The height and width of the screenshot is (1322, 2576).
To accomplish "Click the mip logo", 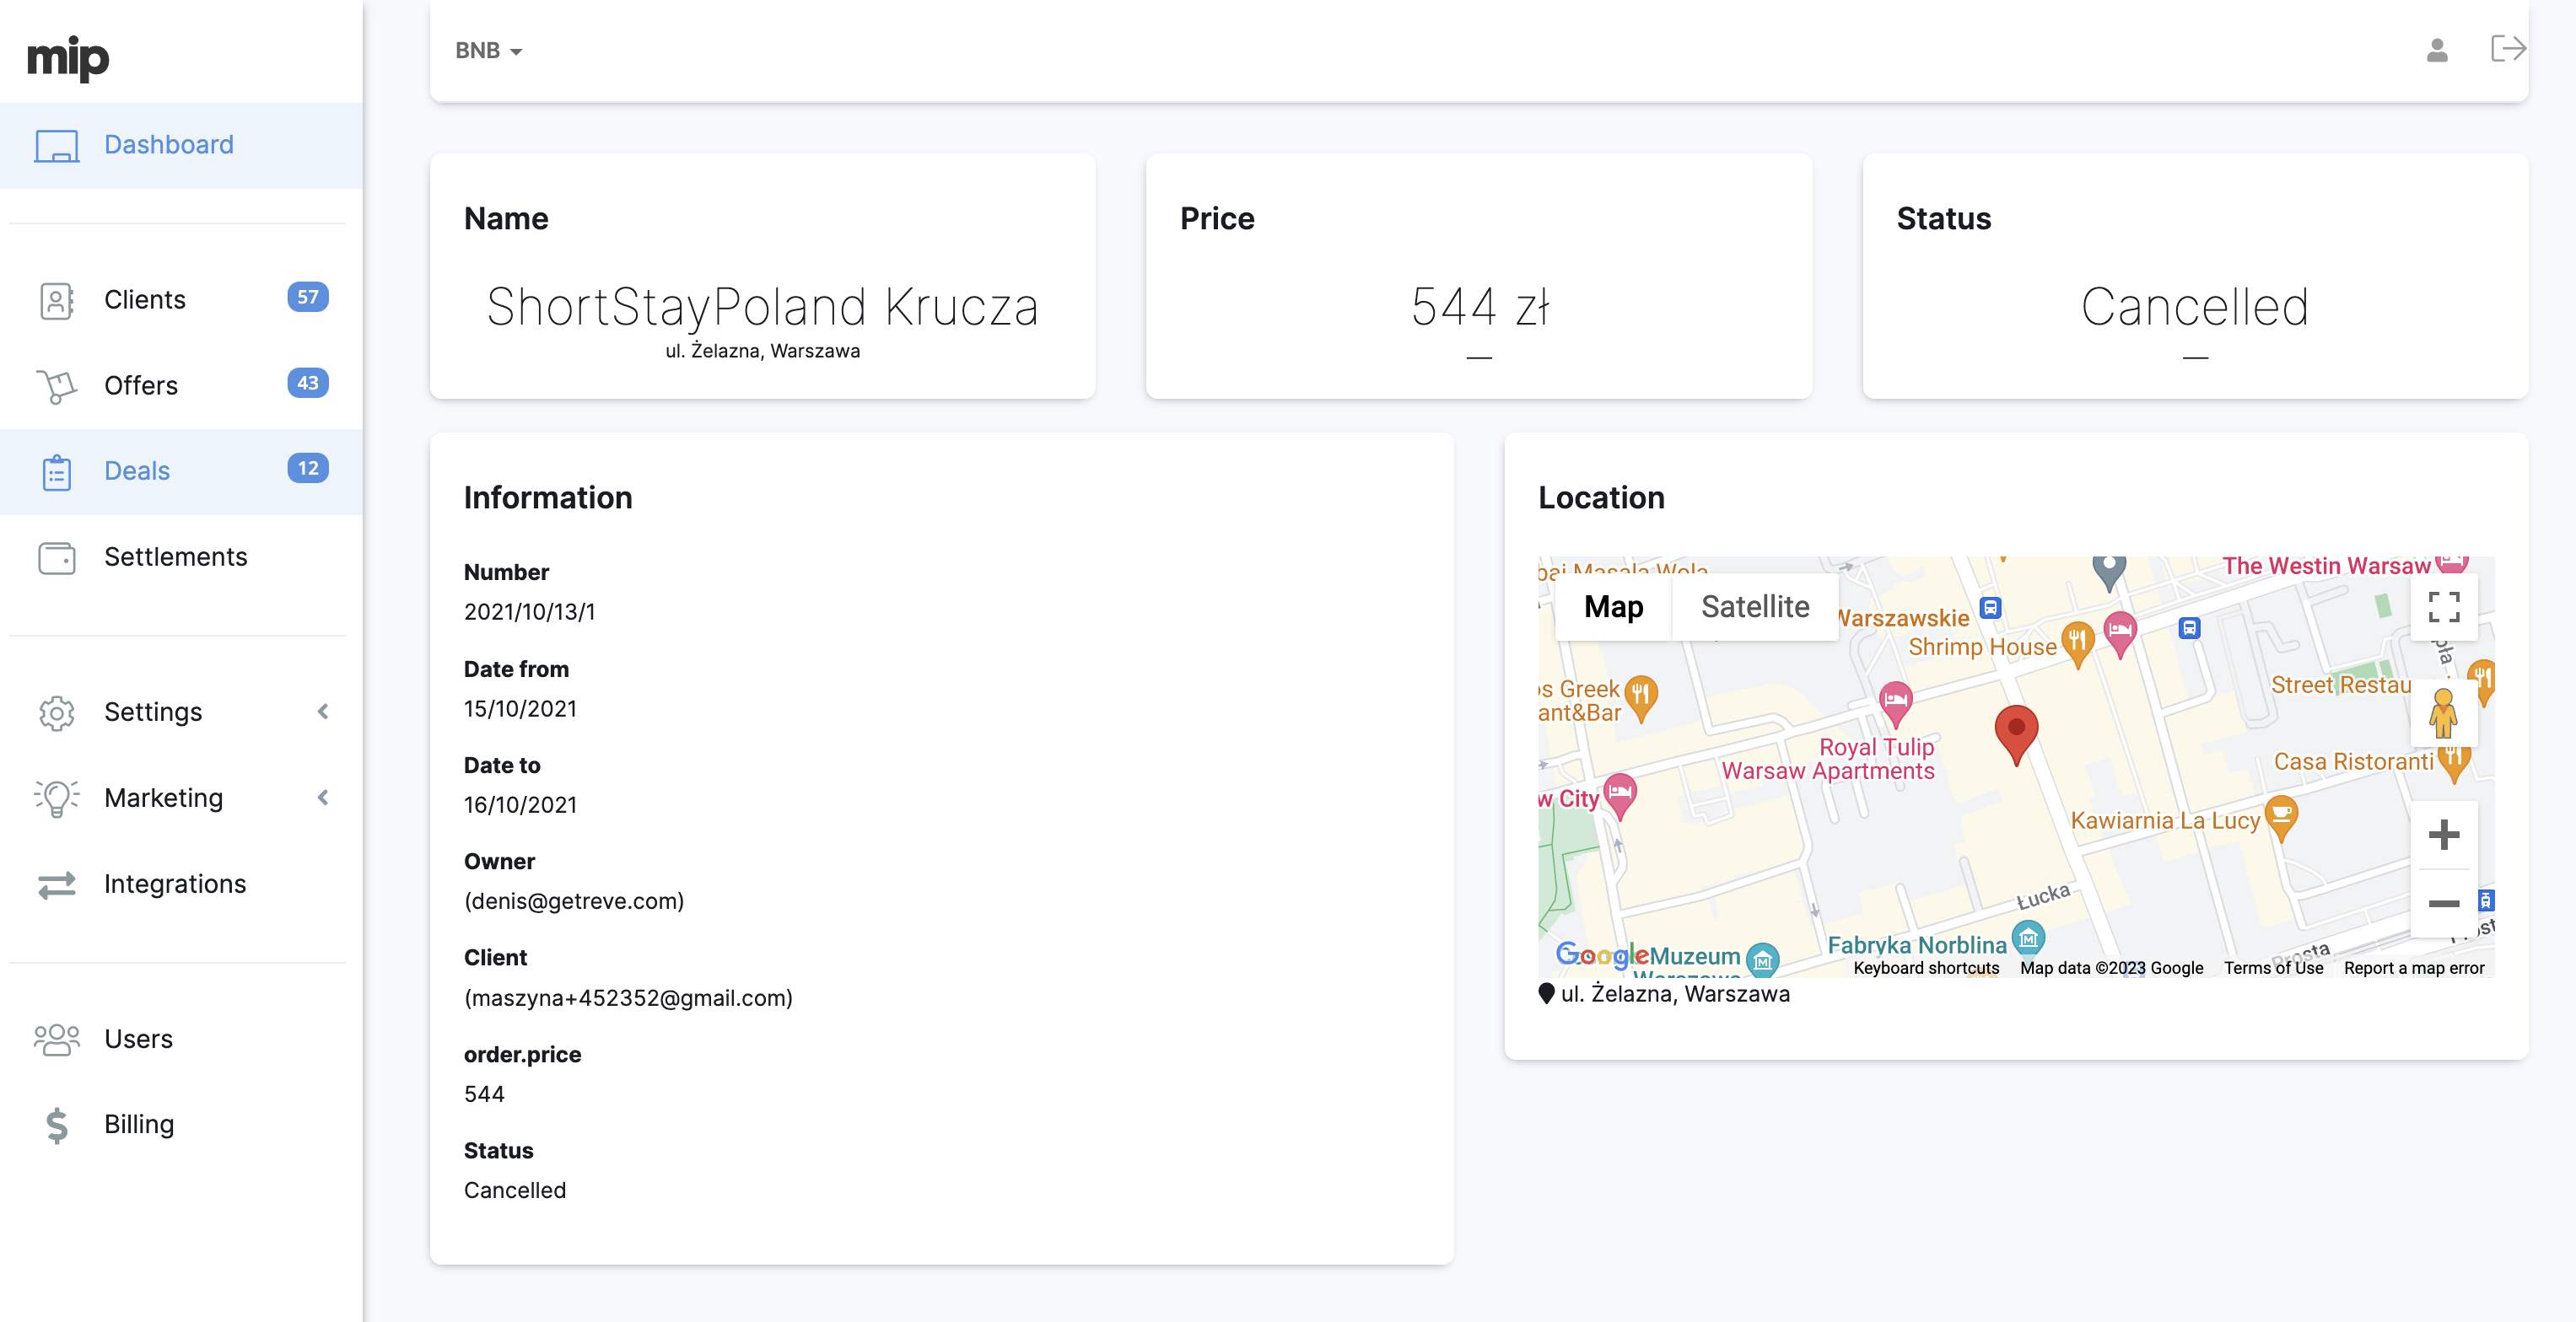I will 68,58.
